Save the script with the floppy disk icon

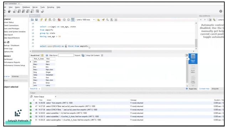click(36, 20)
